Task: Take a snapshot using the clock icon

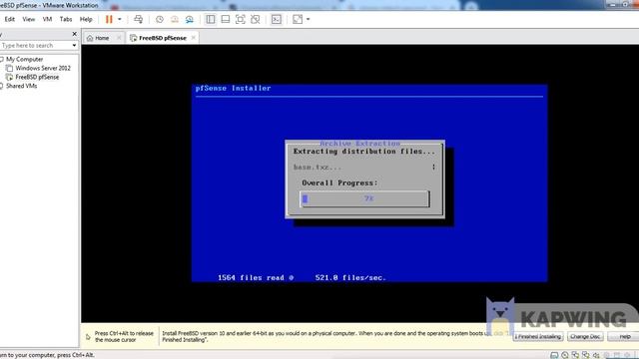Action: click(160, 19)
